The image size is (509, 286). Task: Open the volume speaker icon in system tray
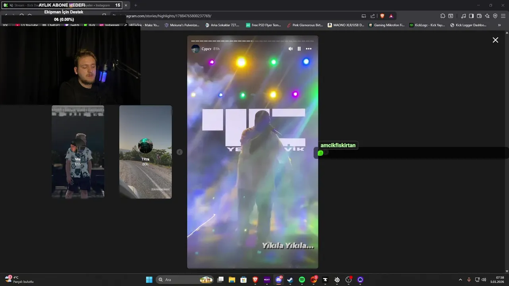[x=484, y=280]
